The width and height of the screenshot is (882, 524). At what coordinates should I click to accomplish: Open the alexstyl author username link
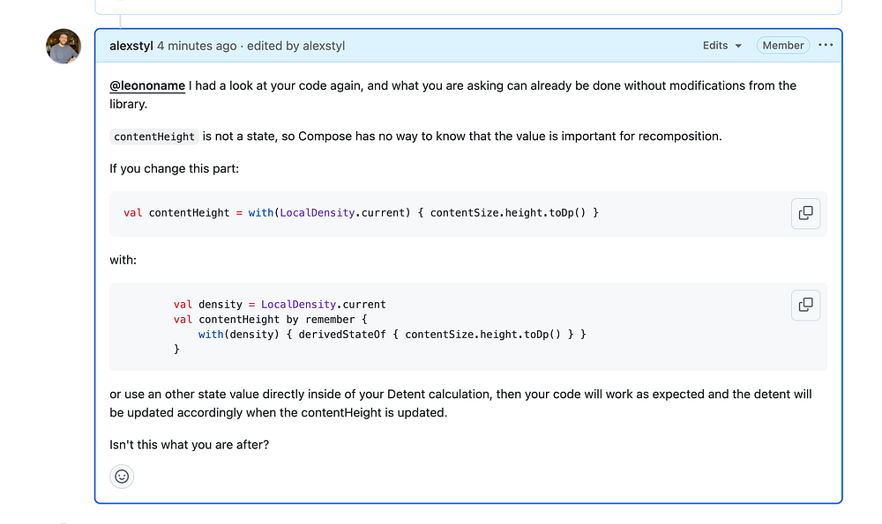(131, 46)
